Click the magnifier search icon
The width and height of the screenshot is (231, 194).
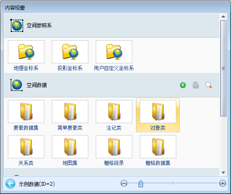point(209,85)
